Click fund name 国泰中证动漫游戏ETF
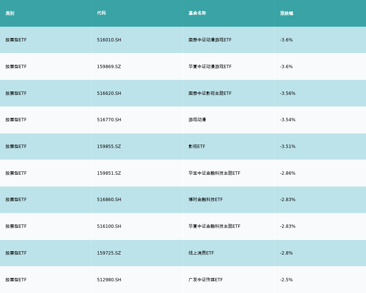 (x=210, y=40)
